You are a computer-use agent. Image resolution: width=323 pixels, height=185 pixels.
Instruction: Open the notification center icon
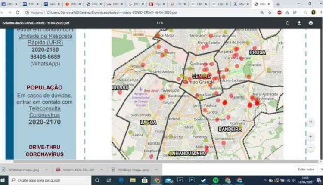[x=319, y=180]
